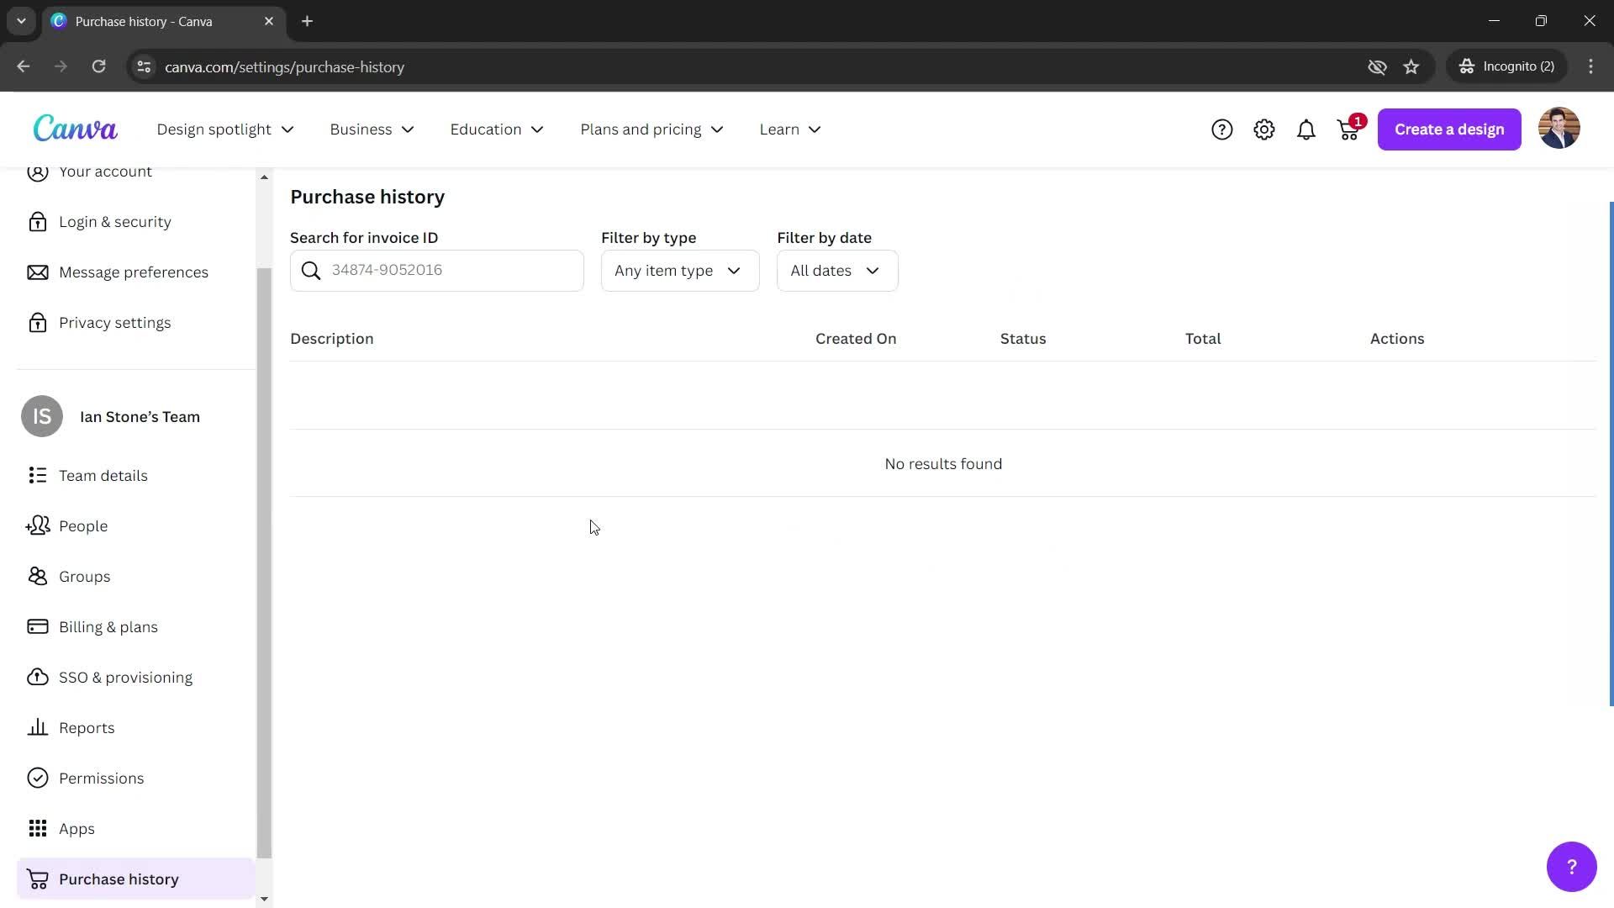Image resolution: width=1614 pixels, height=908 pixels.
Task: Open the help center icon
Action: [x=1221, y=129]
